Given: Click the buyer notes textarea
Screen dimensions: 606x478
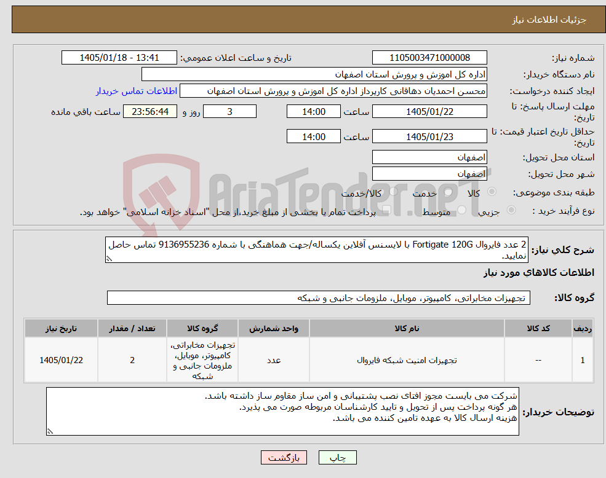Looking at the screenshot, I should tap(282, 412).
